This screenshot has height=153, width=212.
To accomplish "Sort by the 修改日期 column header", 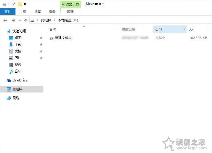I will point(128,29).
